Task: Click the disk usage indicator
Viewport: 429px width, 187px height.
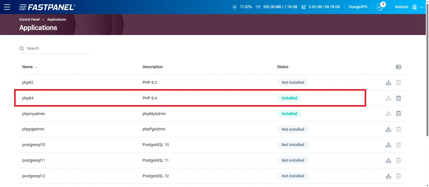Action: coord(320,7)
